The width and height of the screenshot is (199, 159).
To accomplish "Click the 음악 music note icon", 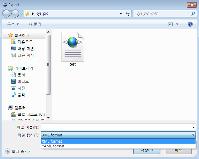I will 13,95.
